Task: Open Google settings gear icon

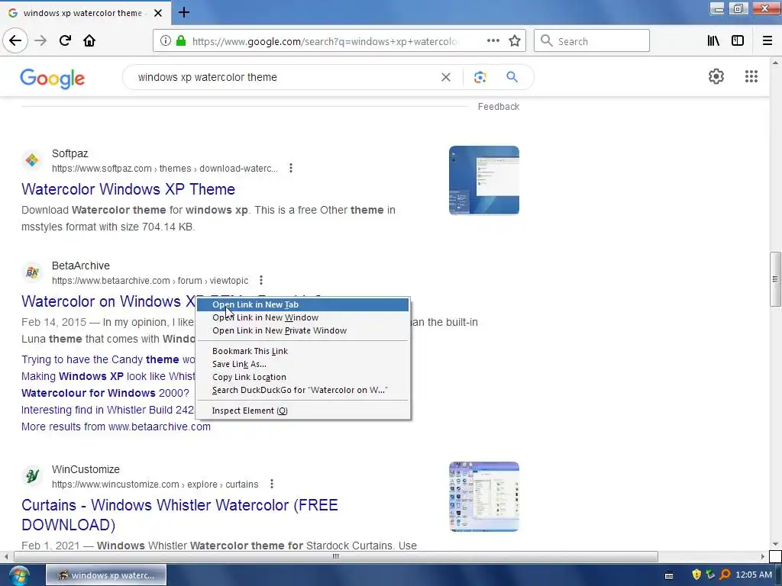Action: [x=716, y=76]
